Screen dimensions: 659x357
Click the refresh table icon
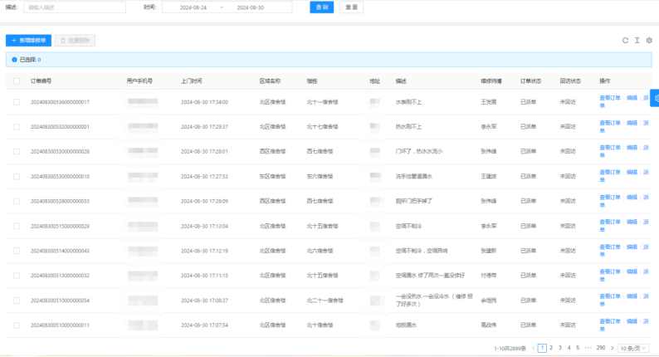tap(625, 40)
